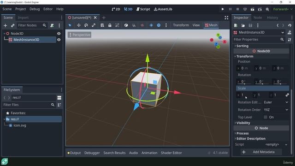Go to previous edited object arrow
Image resolution: width=295 pixels, height=166 pixels.
pos(277,25)
